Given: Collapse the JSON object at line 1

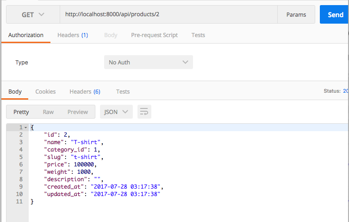Looking at the screenshot, I should [x=26, y=128].
